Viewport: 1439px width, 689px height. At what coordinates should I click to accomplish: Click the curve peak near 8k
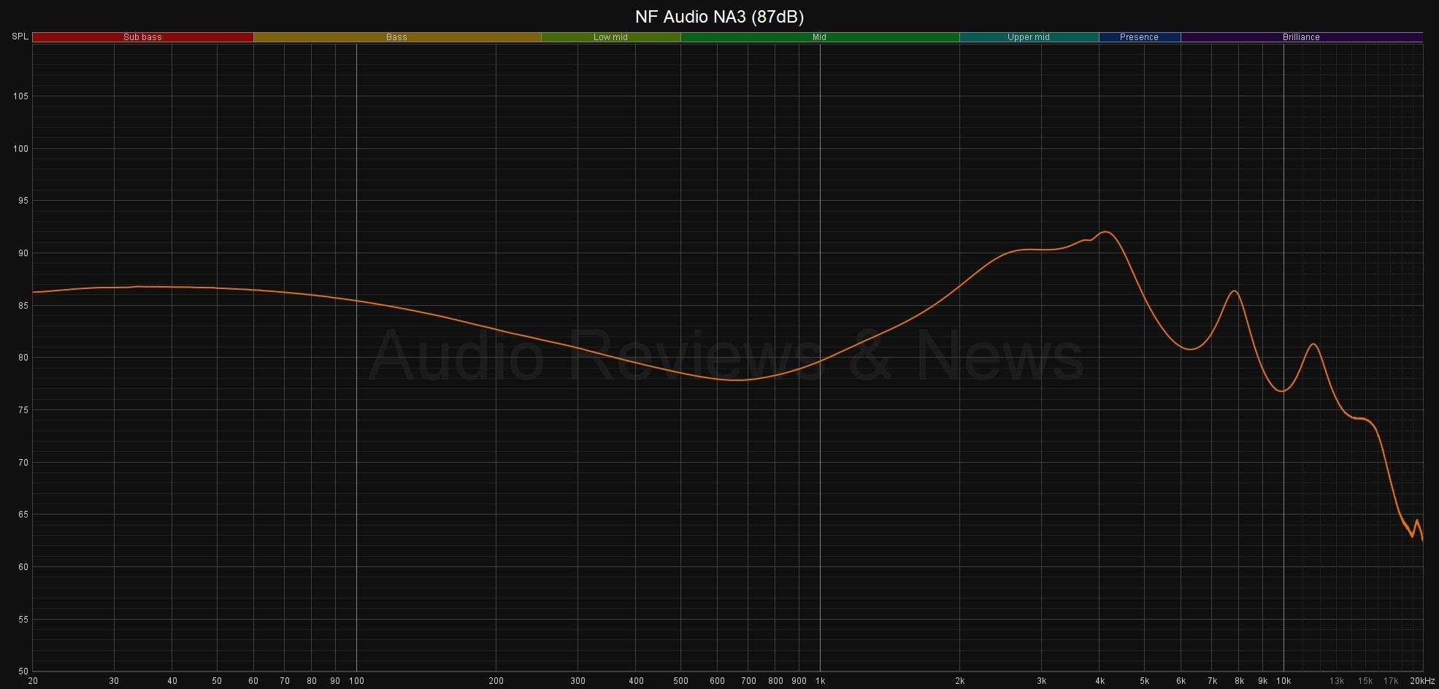pyautogui.click(x=1234, y=291)
